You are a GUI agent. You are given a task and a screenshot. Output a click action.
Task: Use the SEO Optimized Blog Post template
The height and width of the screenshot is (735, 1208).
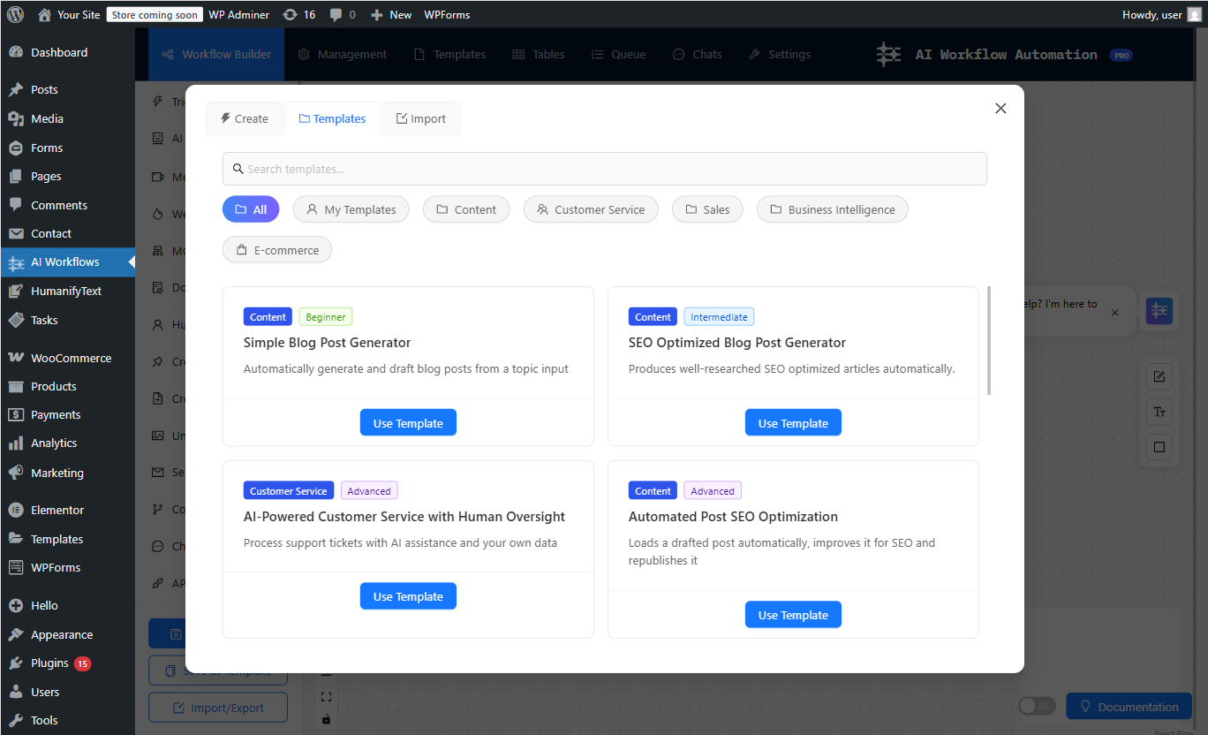(x=793, y=423)
